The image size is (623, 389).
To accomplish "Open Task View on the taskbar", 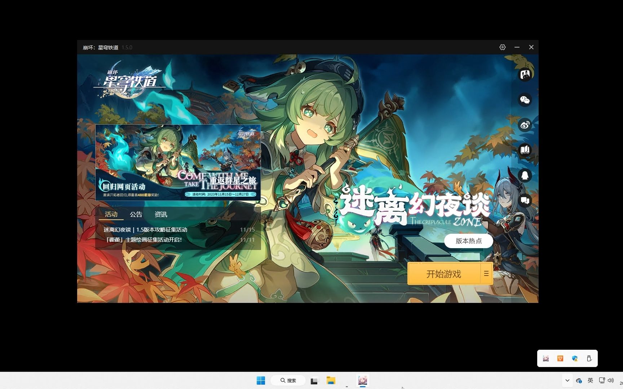I will [314, 380].
